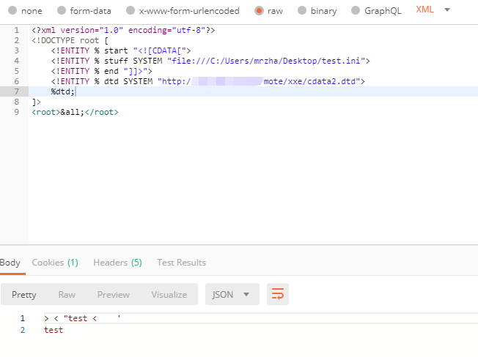Click the closing ]> line
Screen dimensions: 478x357
point(36,102)
